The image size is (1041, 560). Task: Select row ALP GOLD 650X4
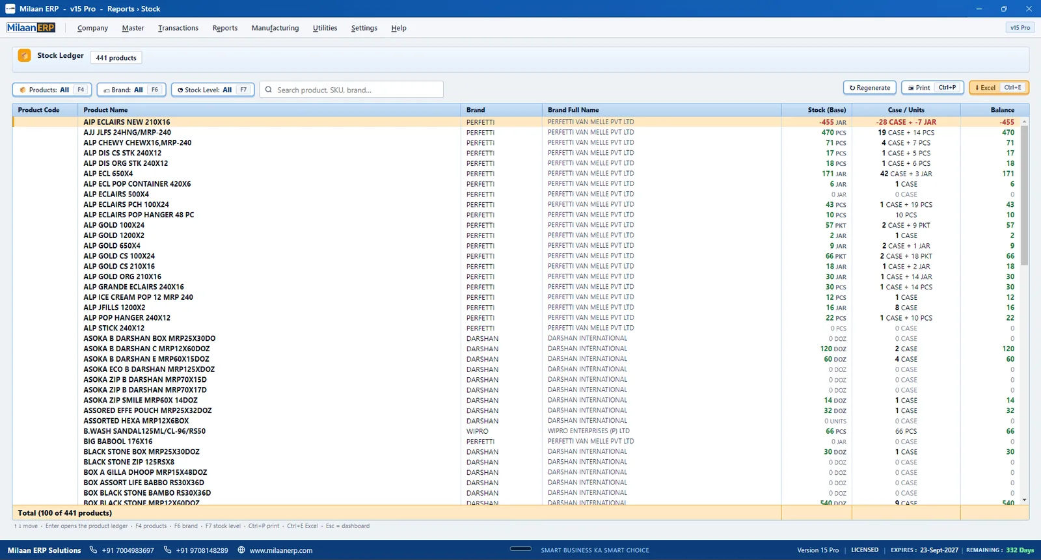516,246
